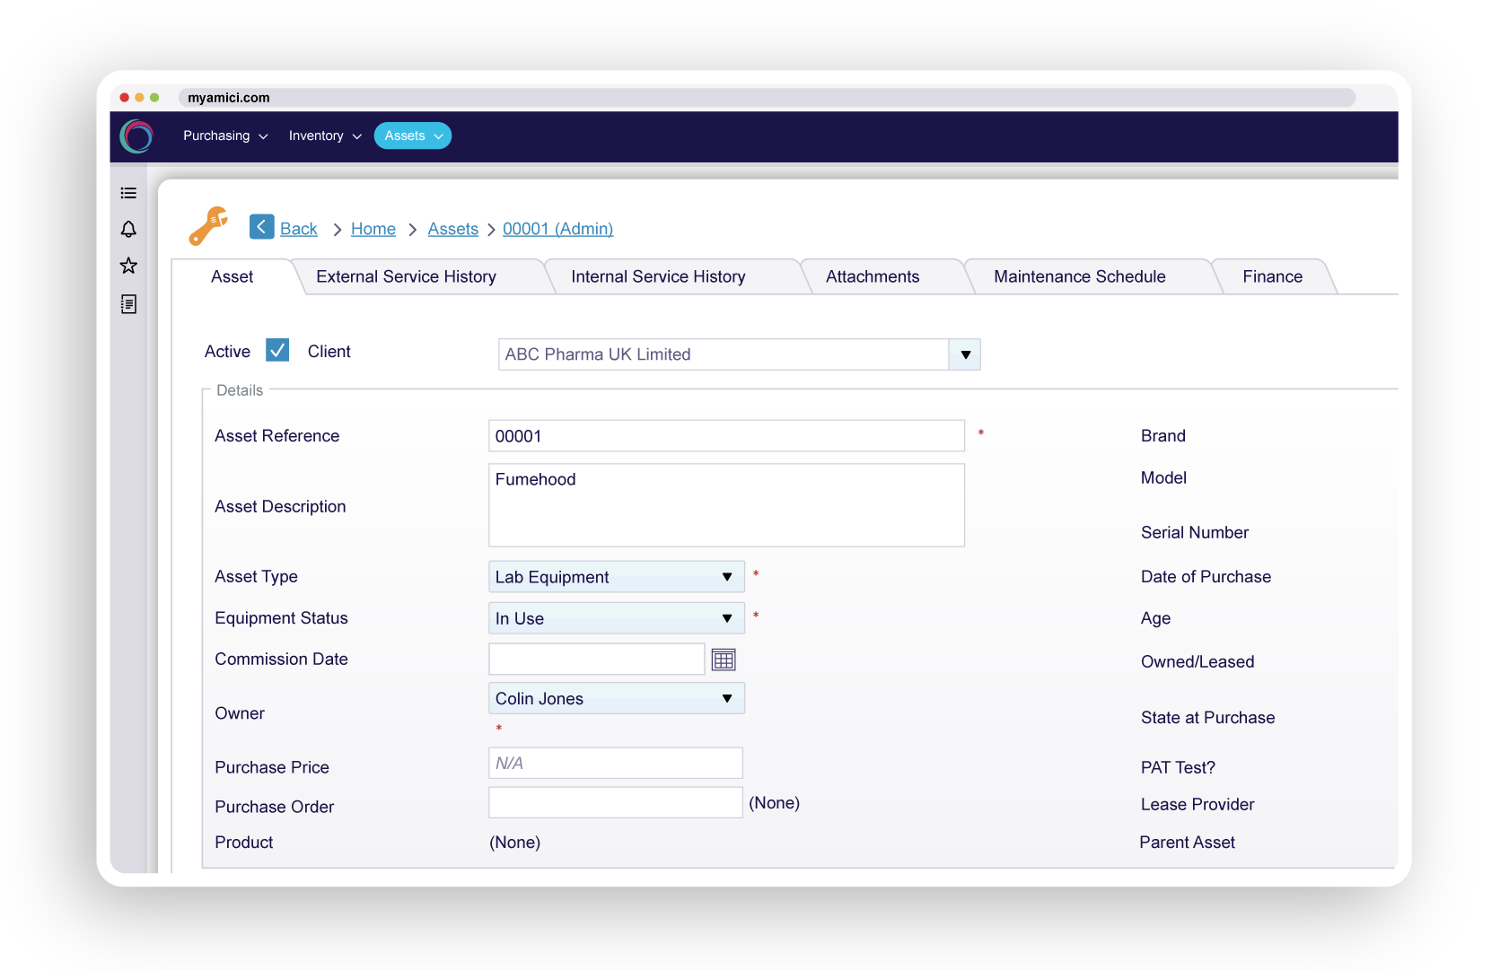Screen dimensions: 1509x970
Task: Click the blue Back arrow icon
Action: (261, 227)
